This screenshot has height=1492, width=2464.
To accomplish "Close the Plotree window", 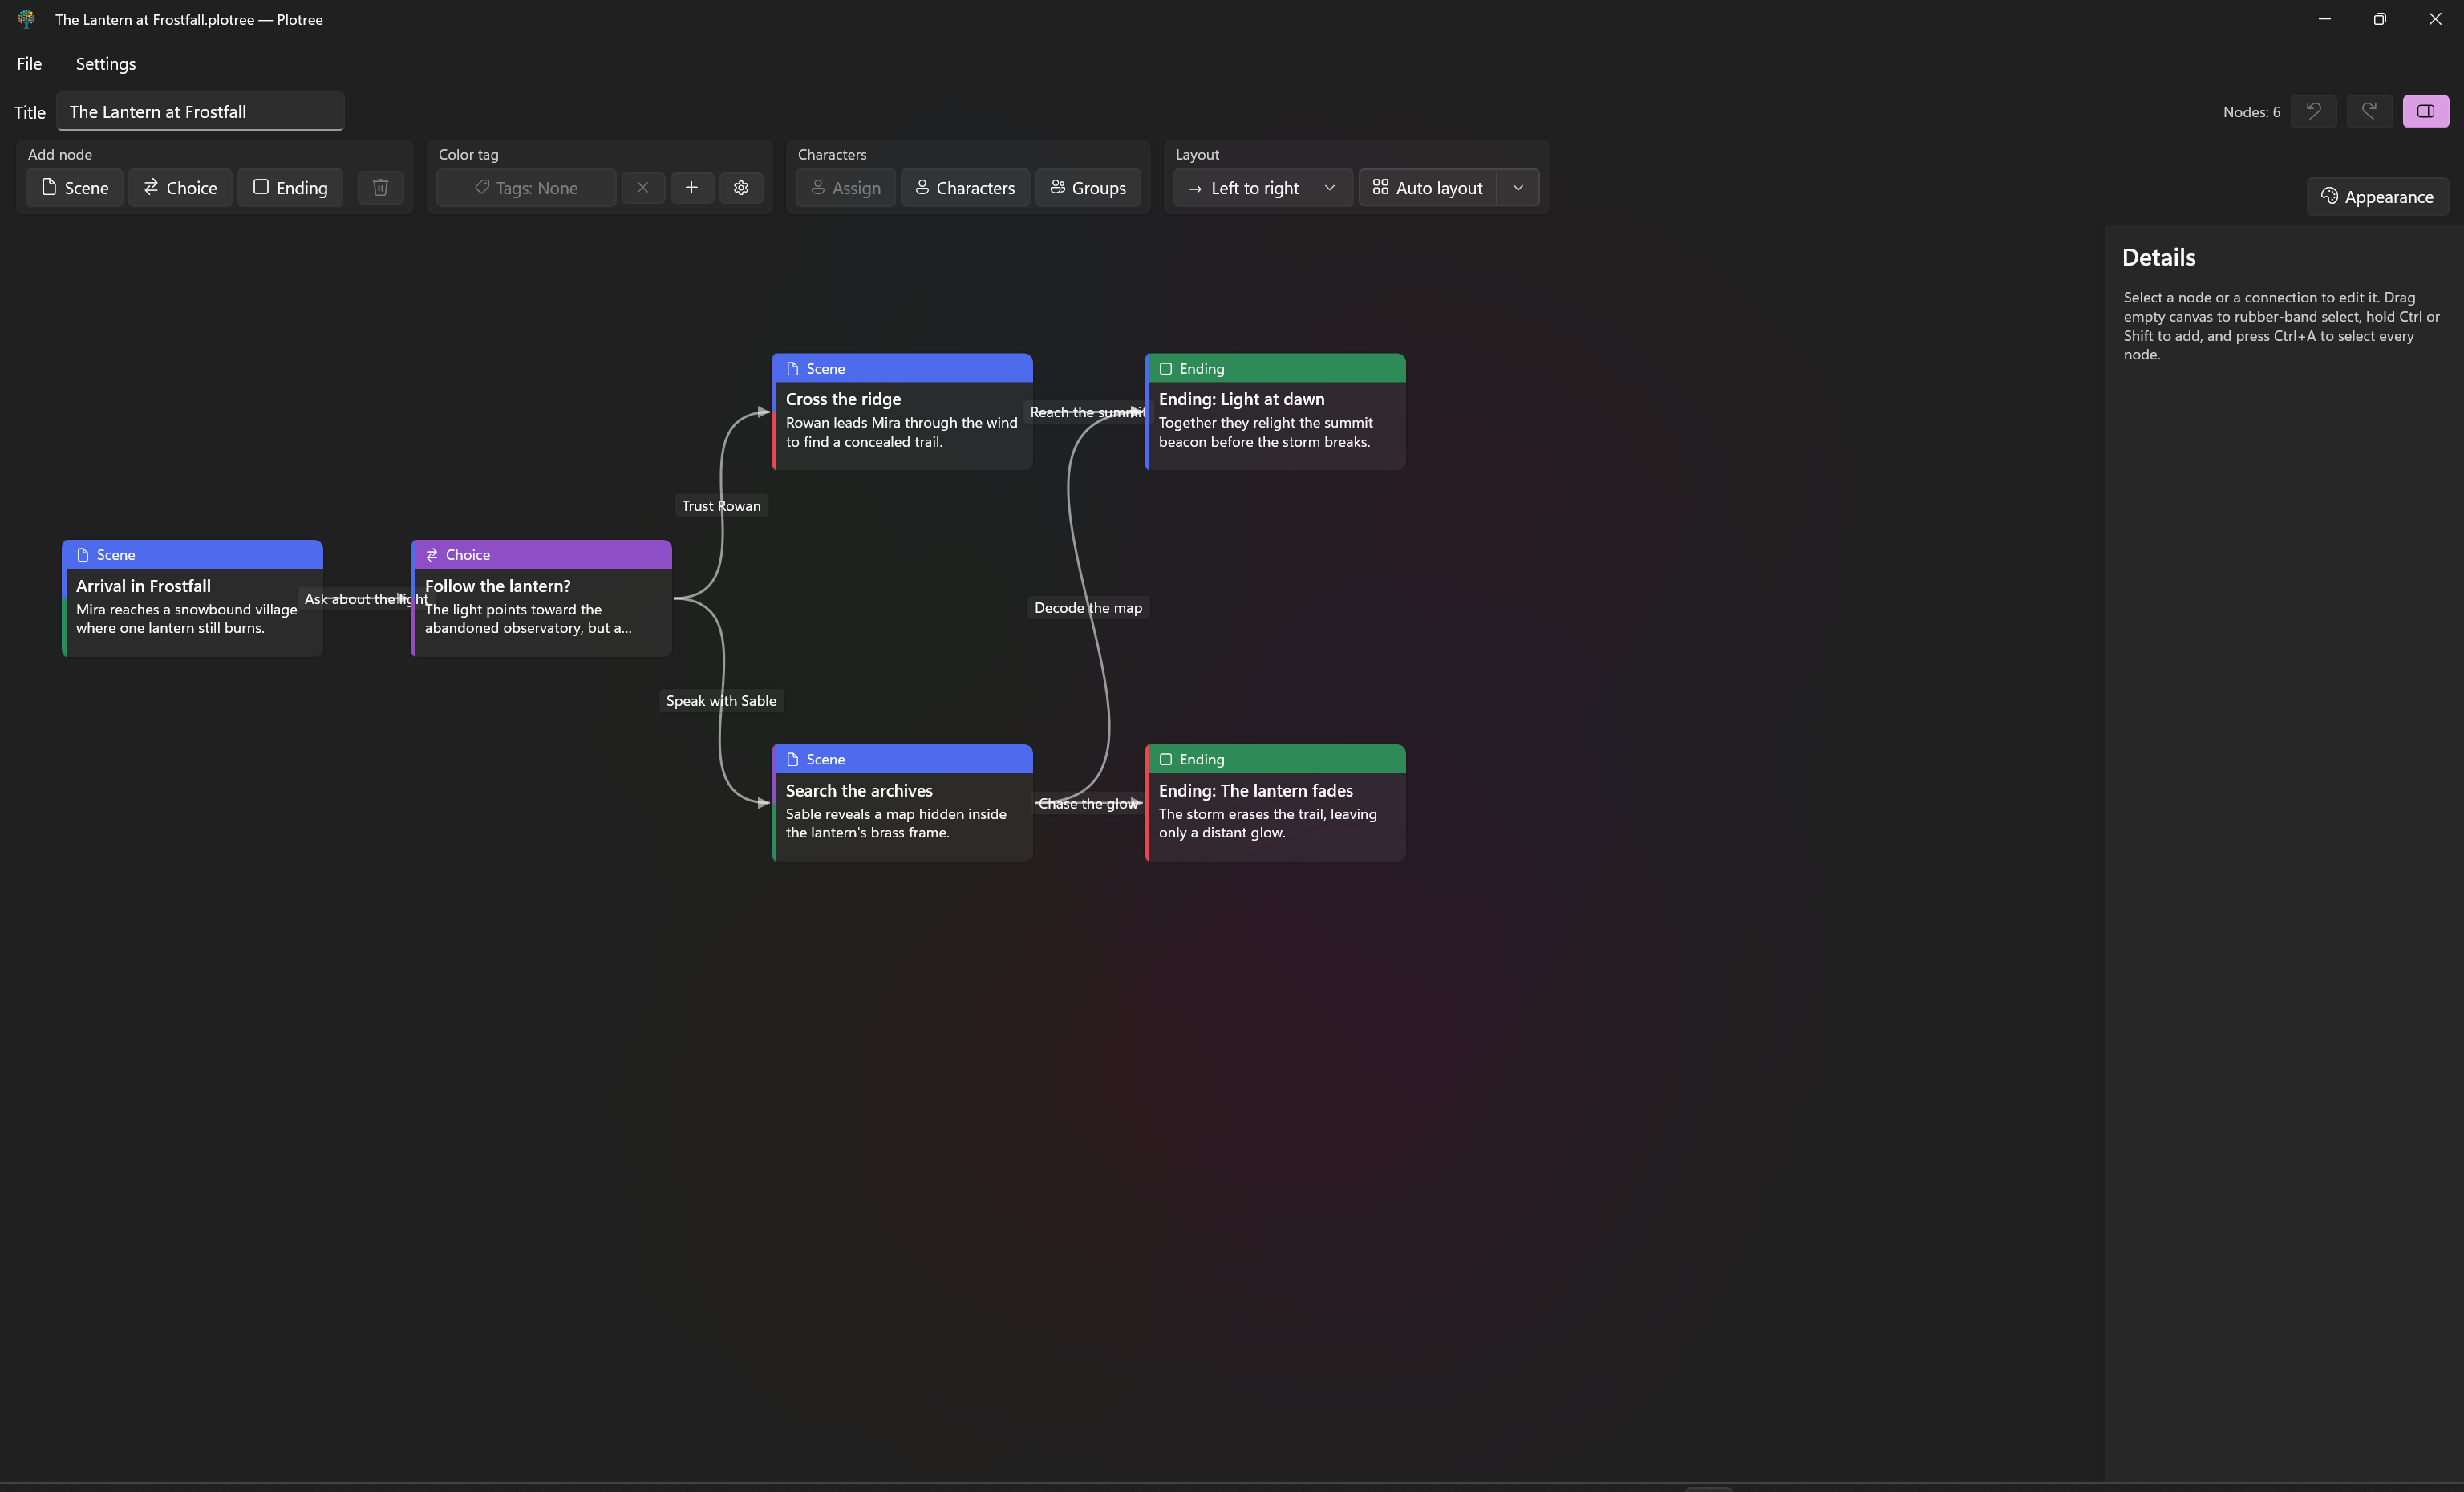I will click(2435, 19).
